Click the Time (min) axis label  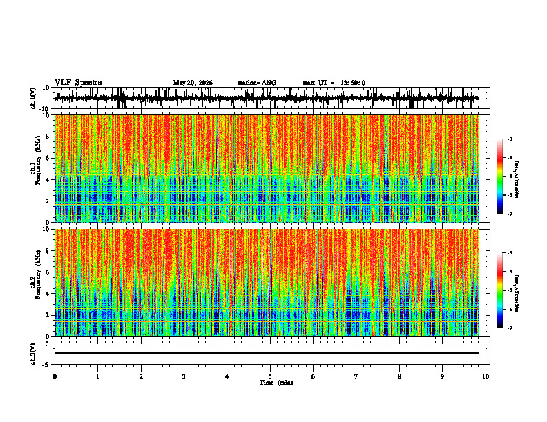click(x=276, y=383)
